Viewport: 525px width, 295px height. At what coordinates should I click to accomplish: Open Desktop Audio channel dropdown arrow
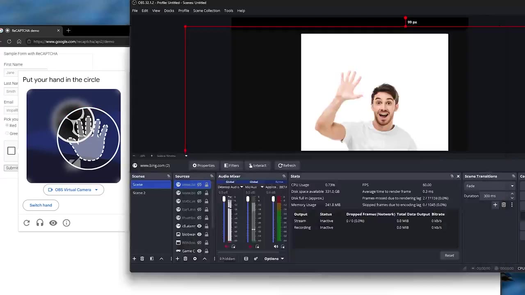(242, 187)
